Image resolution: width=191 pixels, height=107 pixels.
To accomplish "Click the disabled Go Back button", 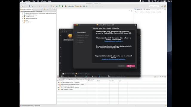I will pos(121,66).
